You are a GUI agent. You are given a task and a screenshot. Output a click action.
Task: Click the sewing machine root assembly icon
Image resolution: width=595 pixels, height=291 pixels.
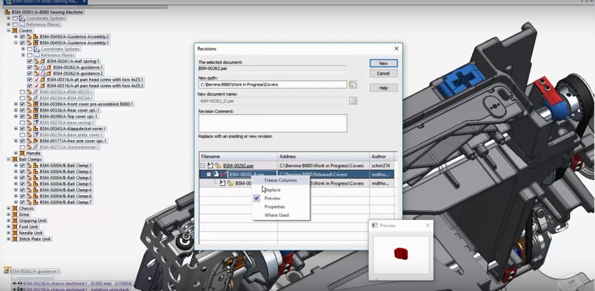7,12
